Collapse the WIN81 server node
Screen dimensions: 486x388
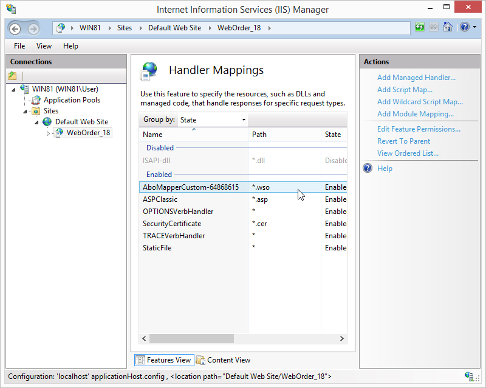(x=13, y=90)
